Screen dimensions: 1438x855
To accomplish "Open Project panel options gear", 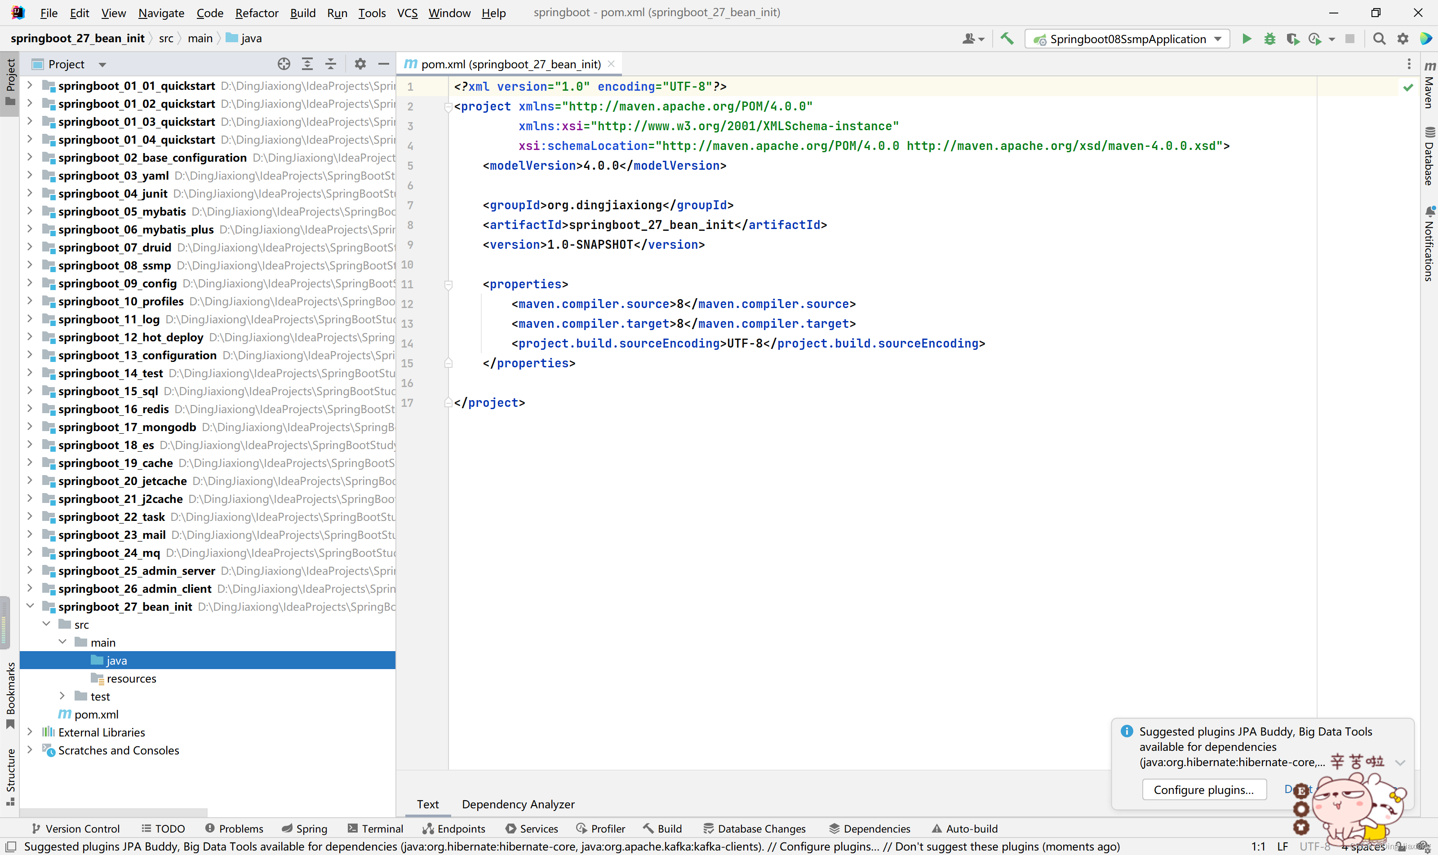I will tap(360, 64).
